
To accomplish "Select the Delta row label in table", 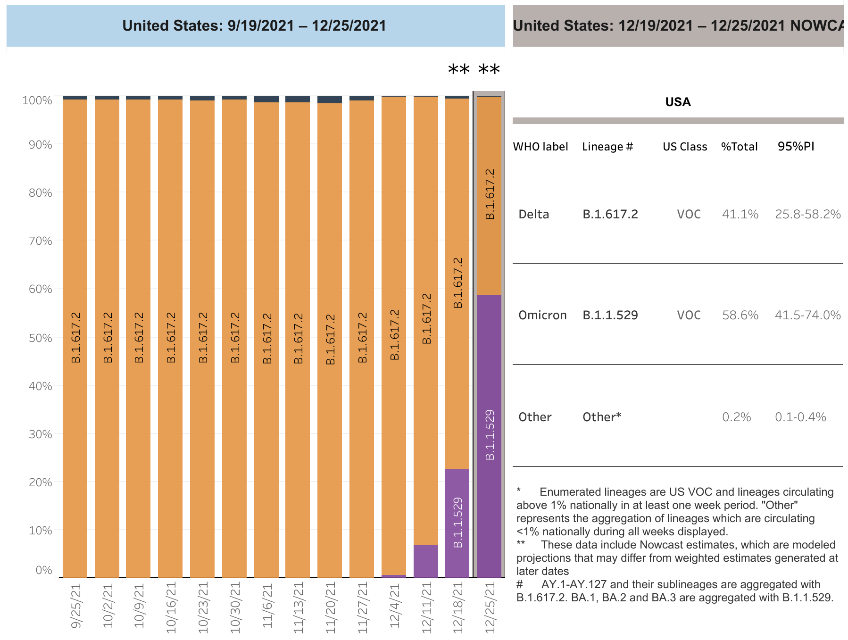I will pos(533,215).
